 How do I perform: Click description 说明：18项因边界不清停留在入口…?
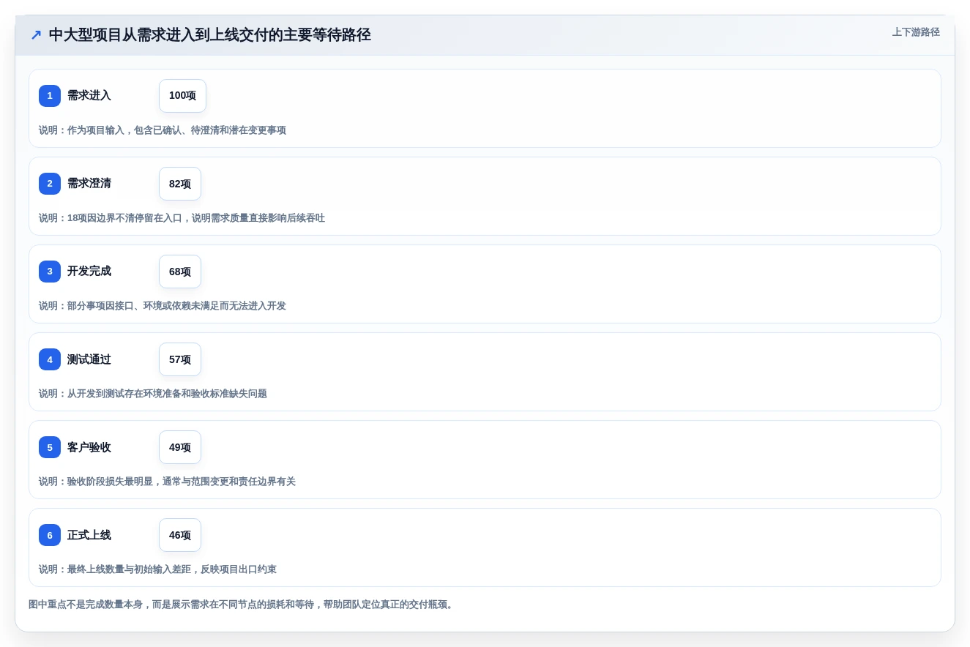tap(182, 218)
